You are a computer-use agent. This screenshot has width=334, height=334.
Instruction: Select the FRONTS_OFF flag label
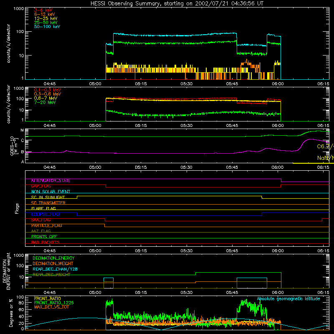coord(44,237)
